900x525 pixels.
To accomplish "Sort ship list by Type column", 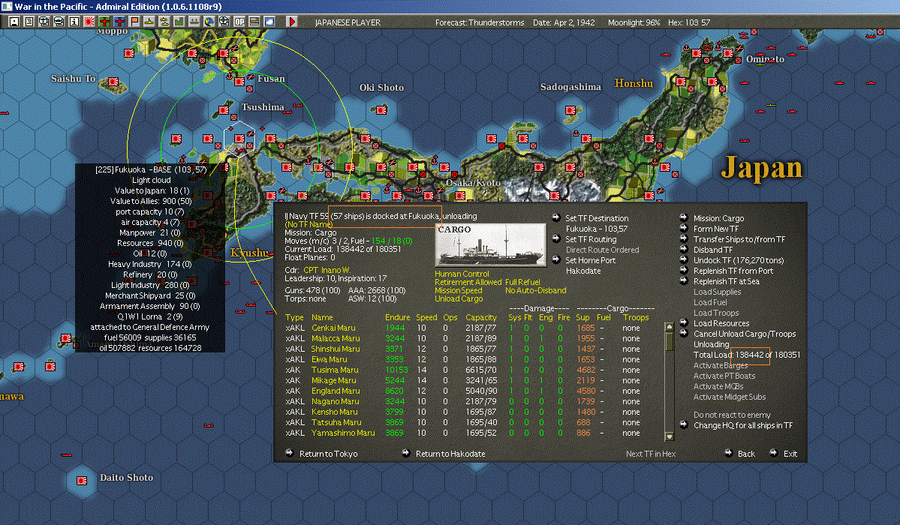I will 294,317.
